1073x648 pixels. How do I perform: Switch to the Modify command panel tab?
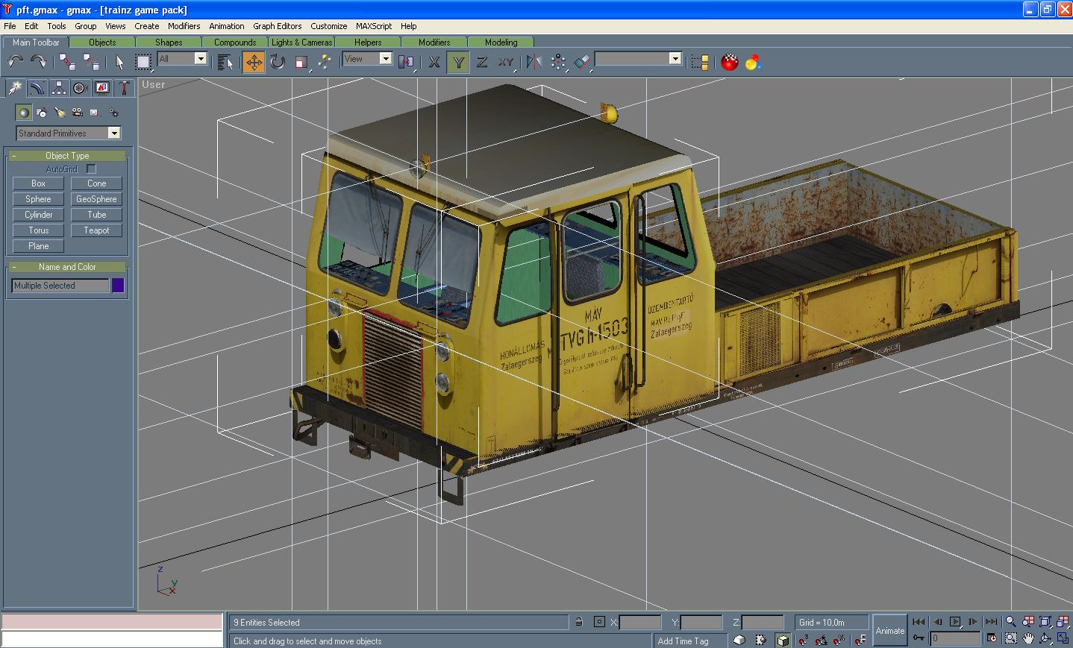pos(37,88)
